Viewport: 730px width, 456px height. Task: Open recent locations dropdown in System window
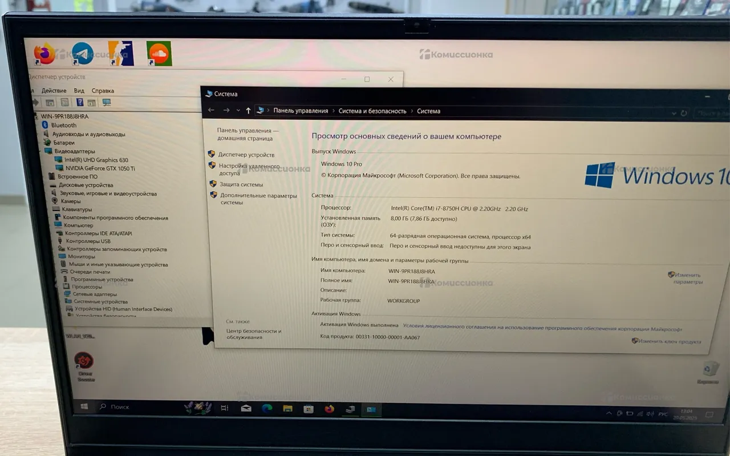238,111
